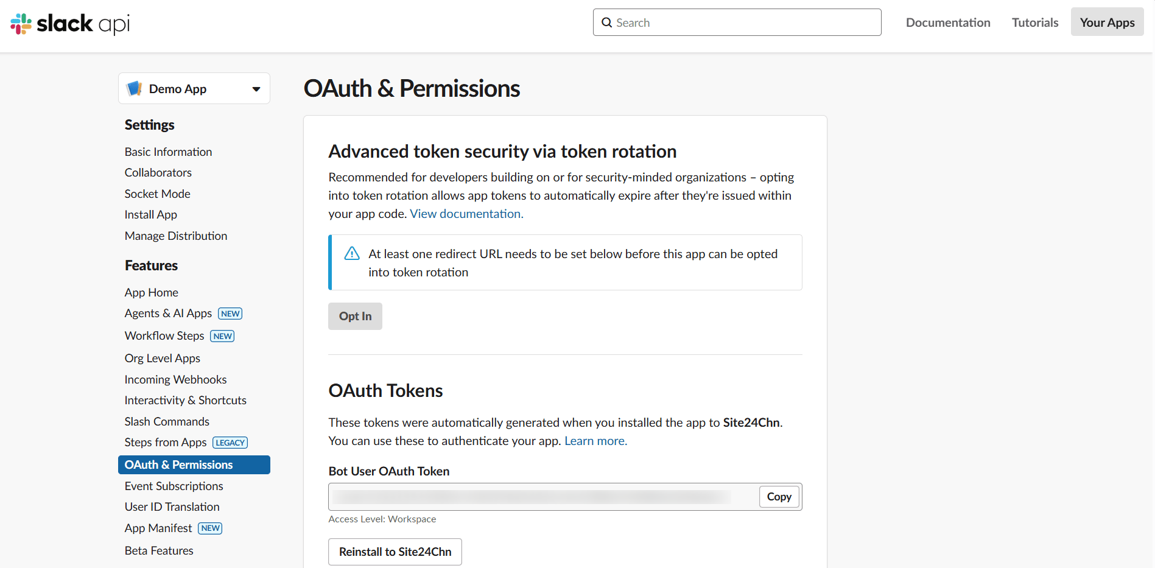Open the Demo App switcher dropdown
The height and width of the screenshot is (568, 1155).
tap(194, 88)
